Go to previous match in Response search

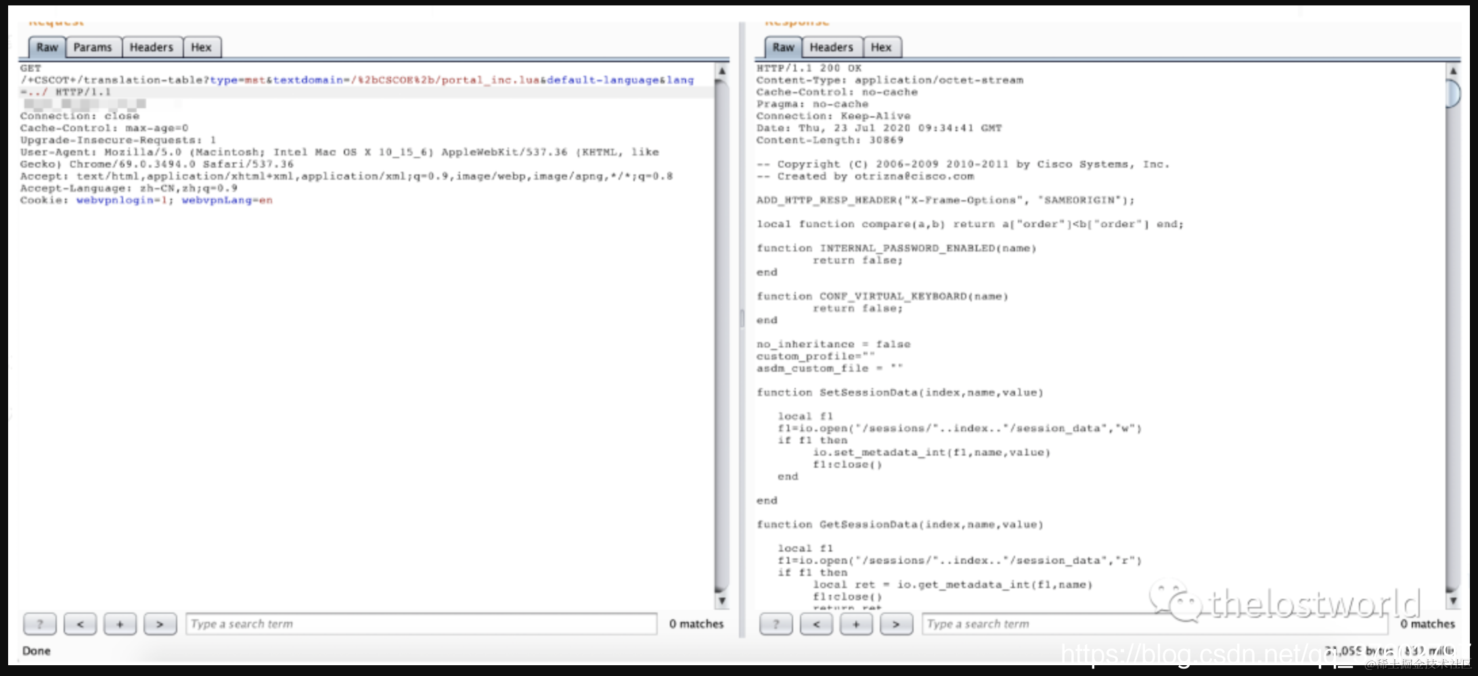[x=816, y=624]
